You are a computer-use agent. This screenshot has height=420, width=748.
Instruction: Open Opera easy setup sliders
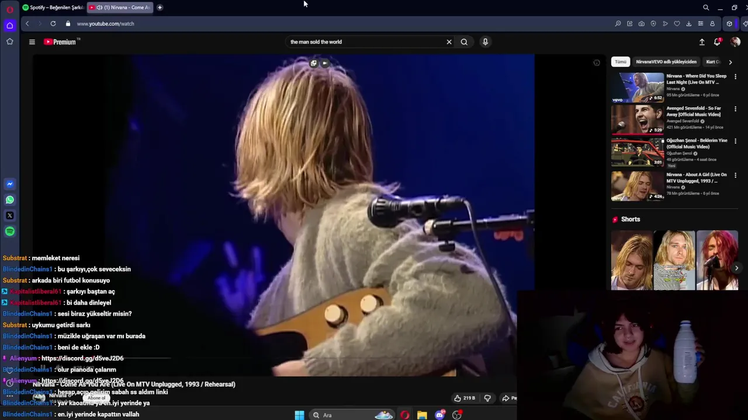700,24
